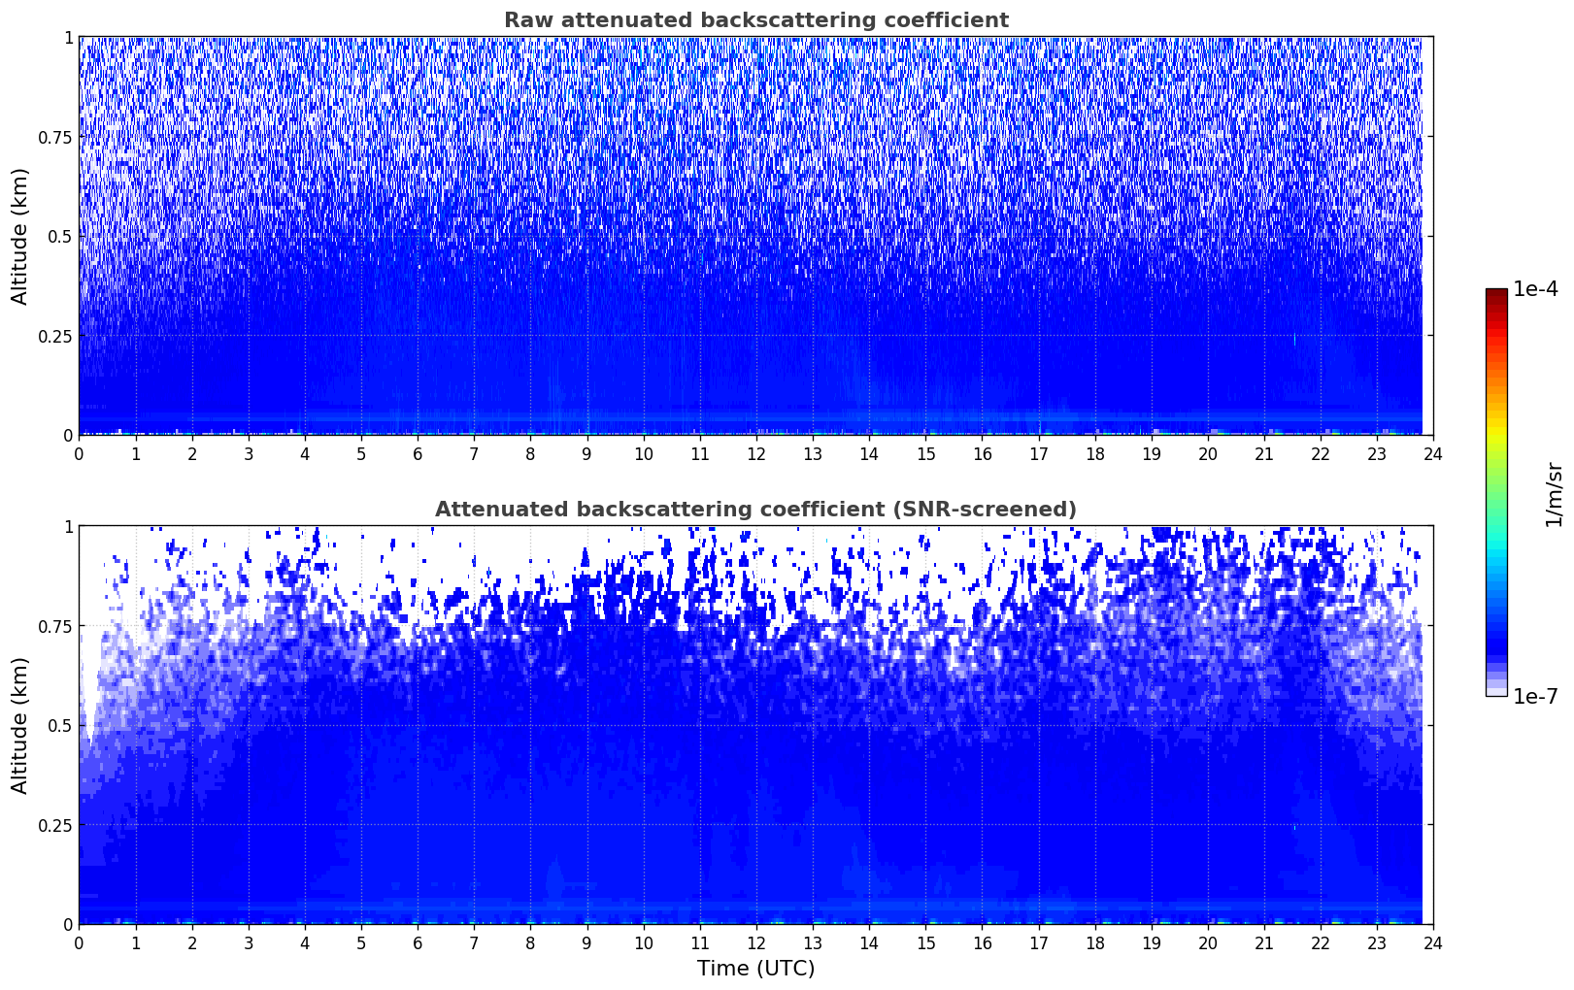Click hour tick 6 under the raw plot

(418, 453)
